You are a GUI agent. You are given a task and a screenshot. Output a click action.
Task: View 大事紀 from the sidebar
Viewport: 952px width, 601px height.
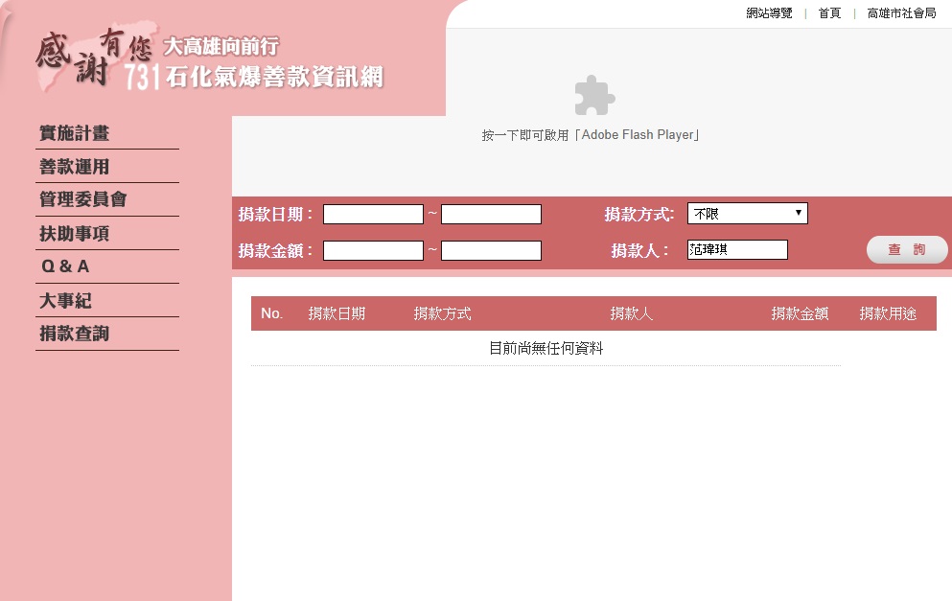65,301
